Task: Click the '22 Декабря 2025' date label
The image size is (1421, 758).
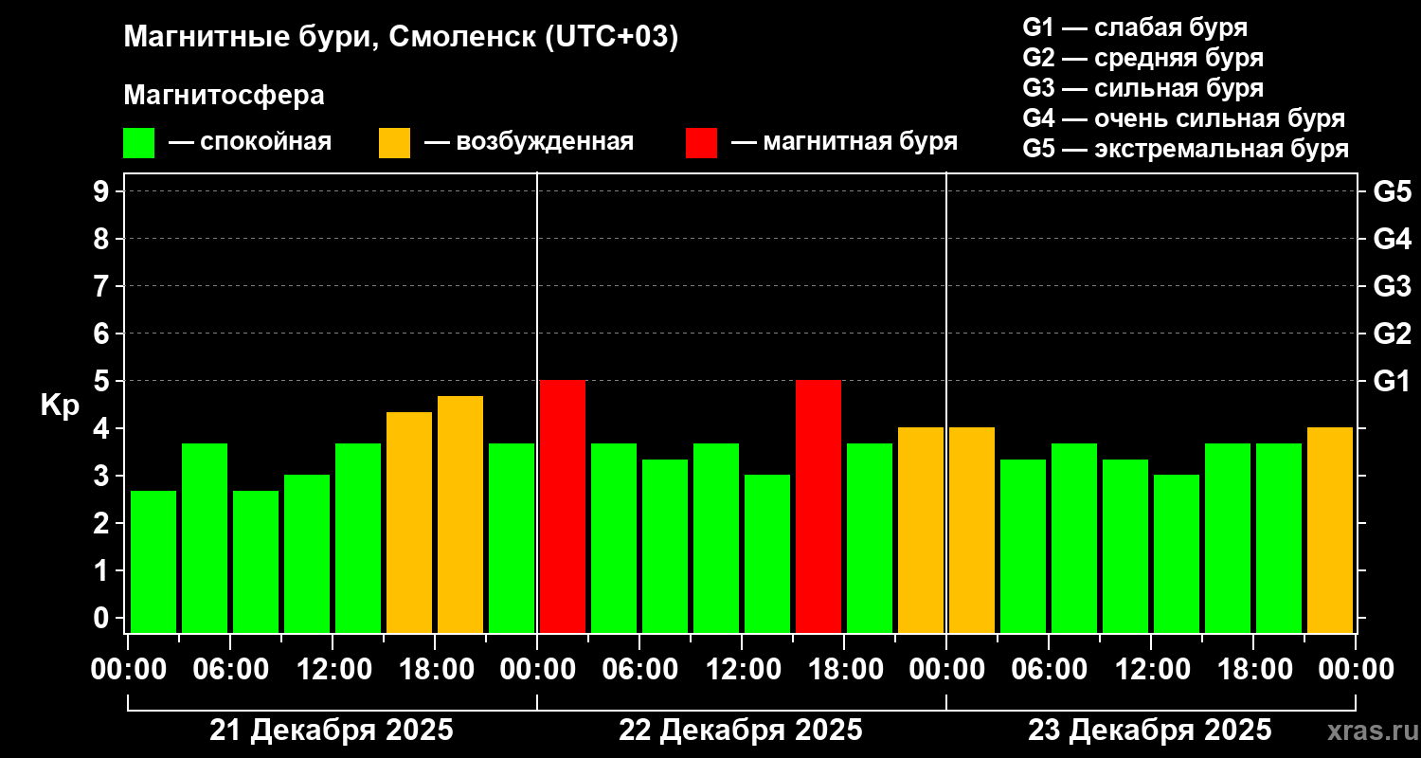Action: pos(741,731)
